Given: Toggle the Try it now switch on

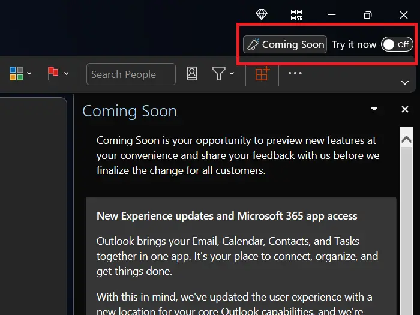Looking at the screenshot, I should pos(397,44).
